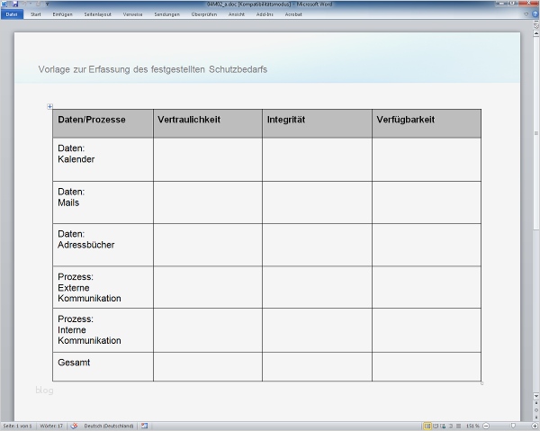Click the vertical scrollbar thumb
Image resolution: width=540 pixels, height=431 pixels.
click(x=536, y=133)
